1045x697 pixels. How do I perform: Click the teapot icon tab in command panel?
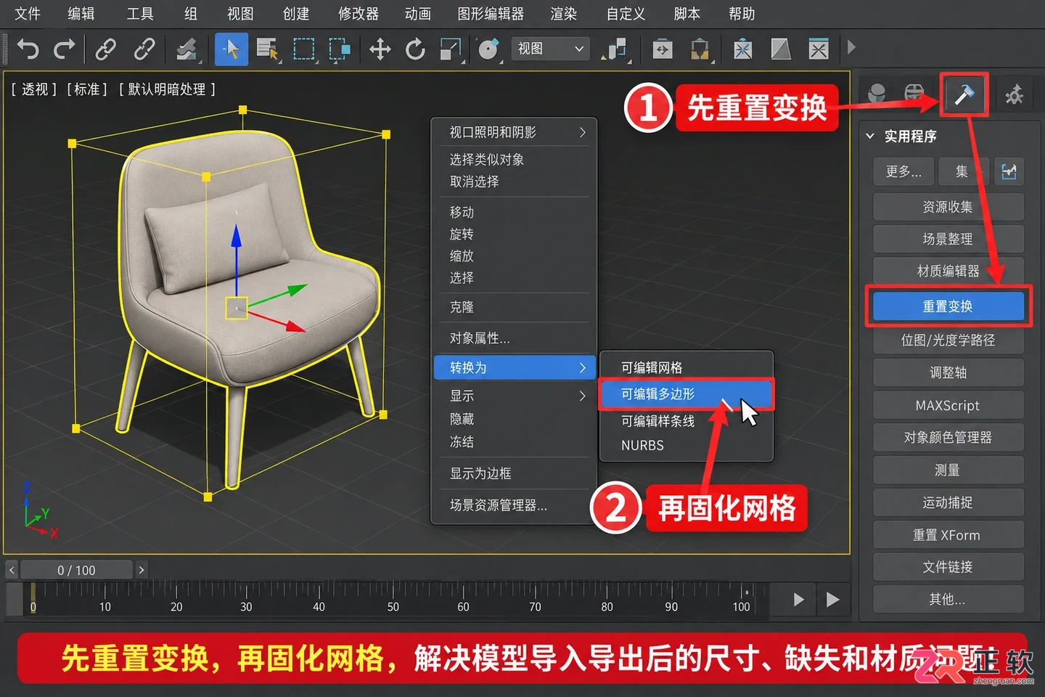tap(914, 94)
